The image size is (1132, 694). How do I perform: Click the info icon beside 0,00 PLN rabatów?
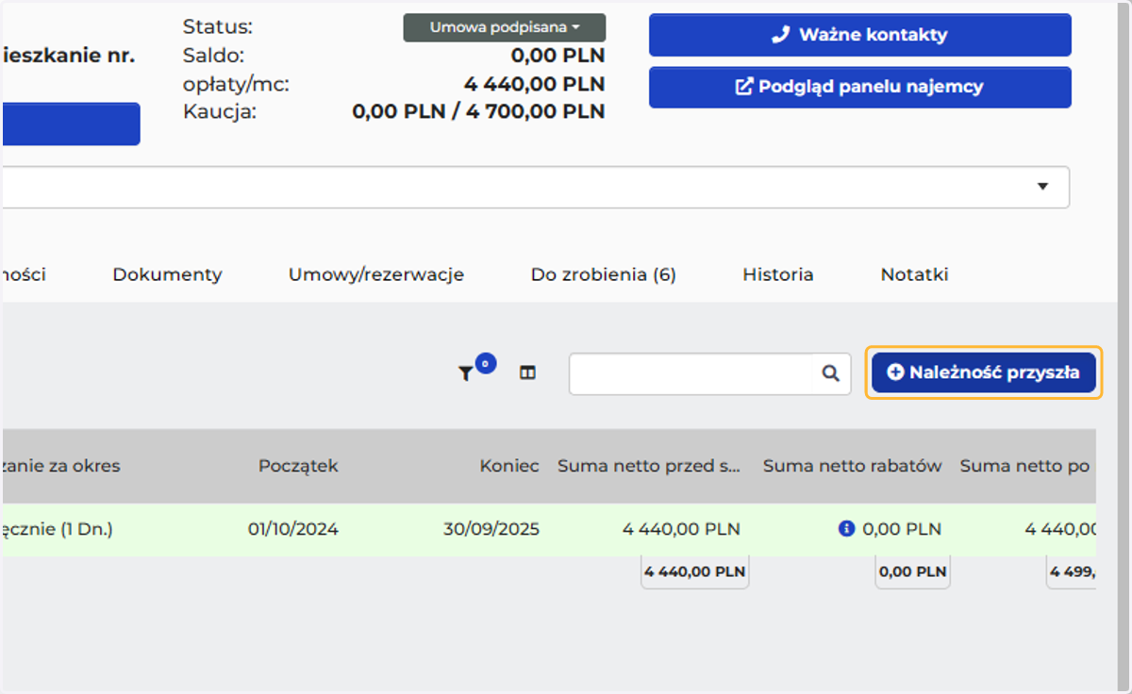click(x=846, y=529)
